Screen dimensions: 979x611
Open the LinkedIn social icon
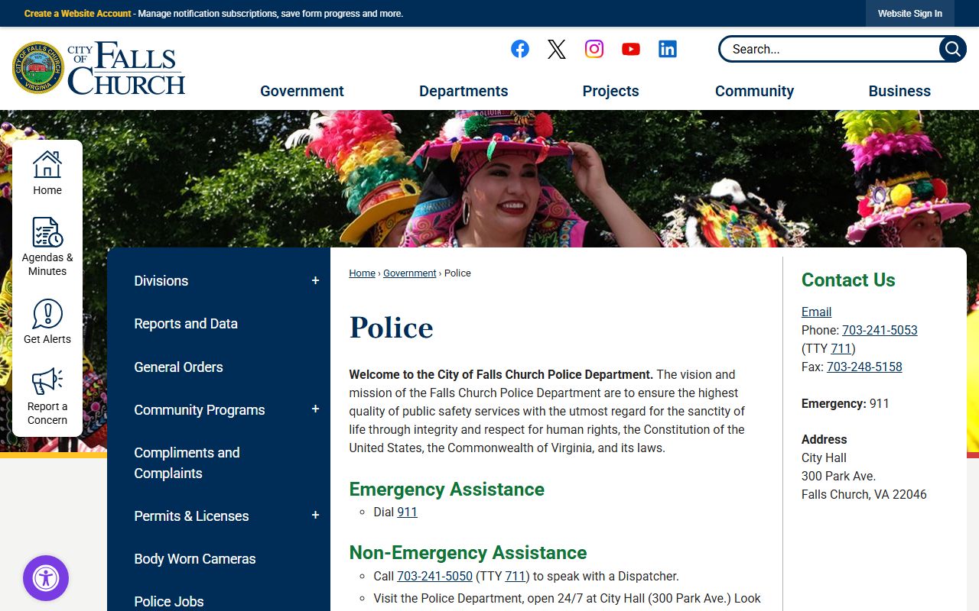click(x=668, y=49)
